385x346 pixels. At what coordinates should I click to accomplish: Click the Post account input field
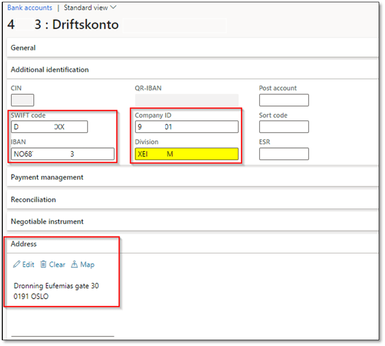(284, 100)
